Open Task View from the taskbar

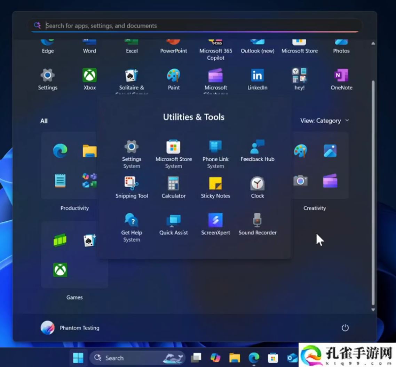196,358
